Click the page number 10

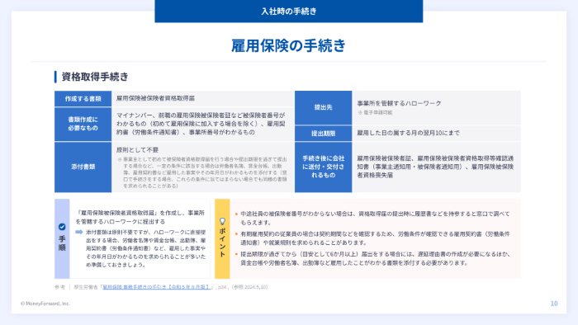click(x=554, y=304)
